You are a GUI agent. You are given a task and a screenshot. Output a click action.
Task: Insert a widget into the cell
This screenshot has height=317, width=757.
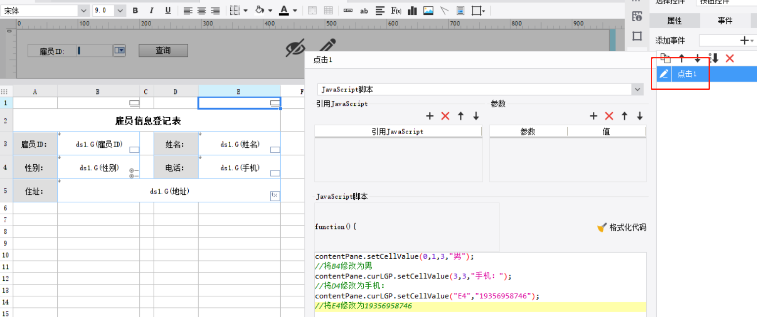[x=348, y=10]
